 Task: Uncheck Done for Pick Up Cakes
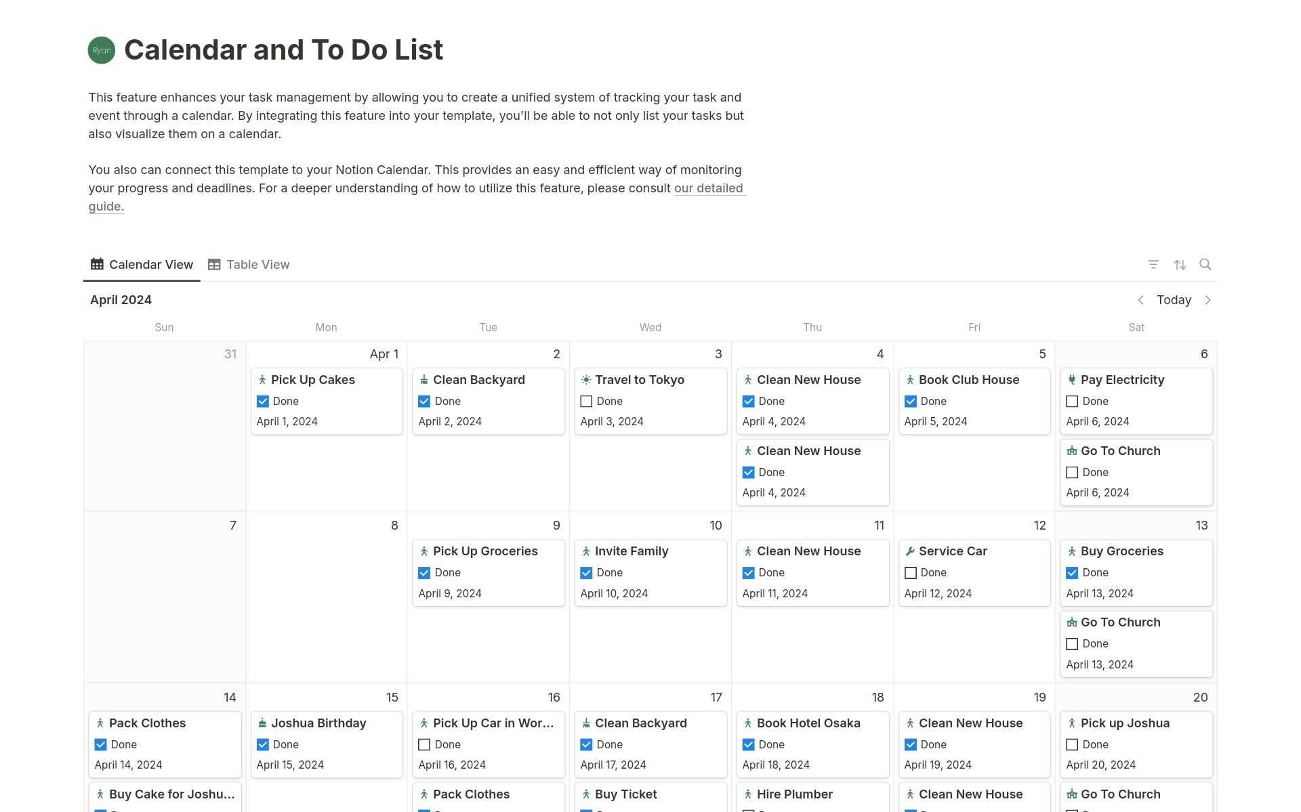coord(263,402)
